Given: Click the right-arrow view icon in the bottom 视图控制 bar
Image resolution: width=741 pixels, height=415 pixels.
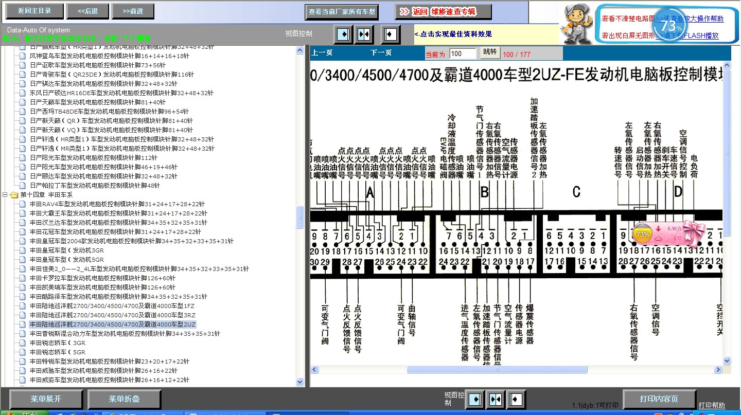Looking at the screenshot, I should pyautogui.click(x=474, y=399).
